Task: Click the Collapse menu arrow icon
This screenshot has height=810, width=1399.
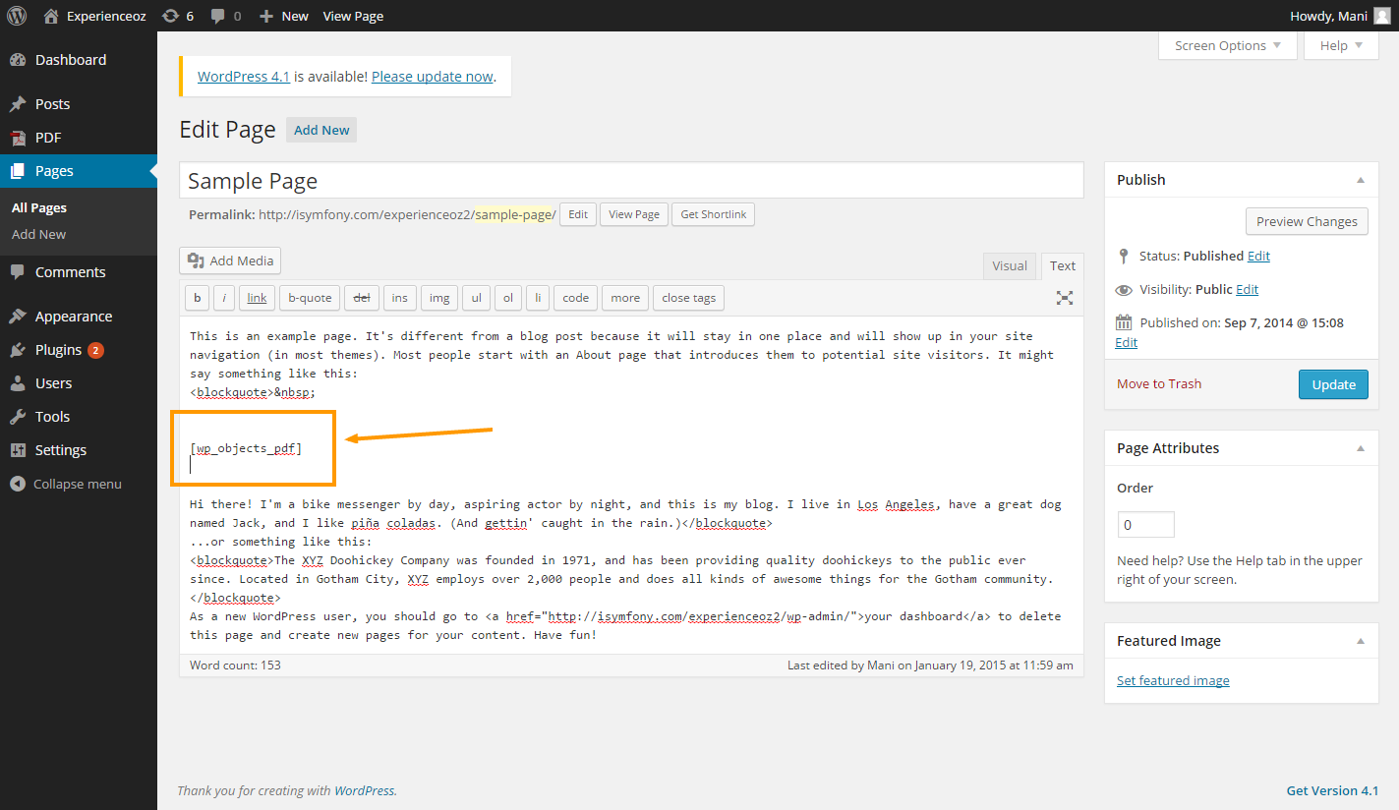Action: pyautogui.click(x=18, y=484)
